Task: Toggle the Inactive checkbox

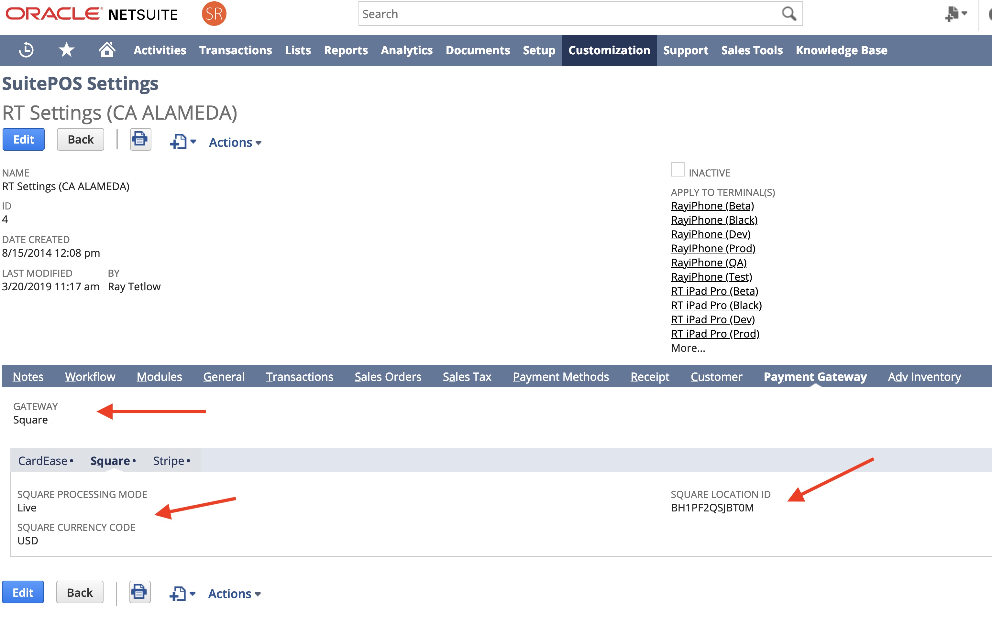Action: (677, 169)
